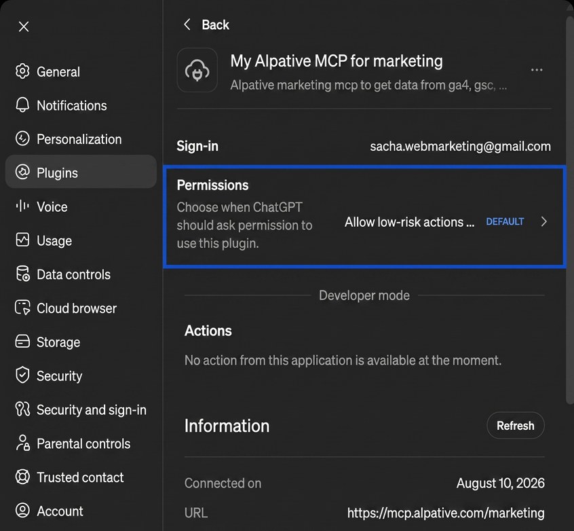Viewport: 574px width, 531px height.
Task: Click the Parental controls person icon
Action: [22, 443]
